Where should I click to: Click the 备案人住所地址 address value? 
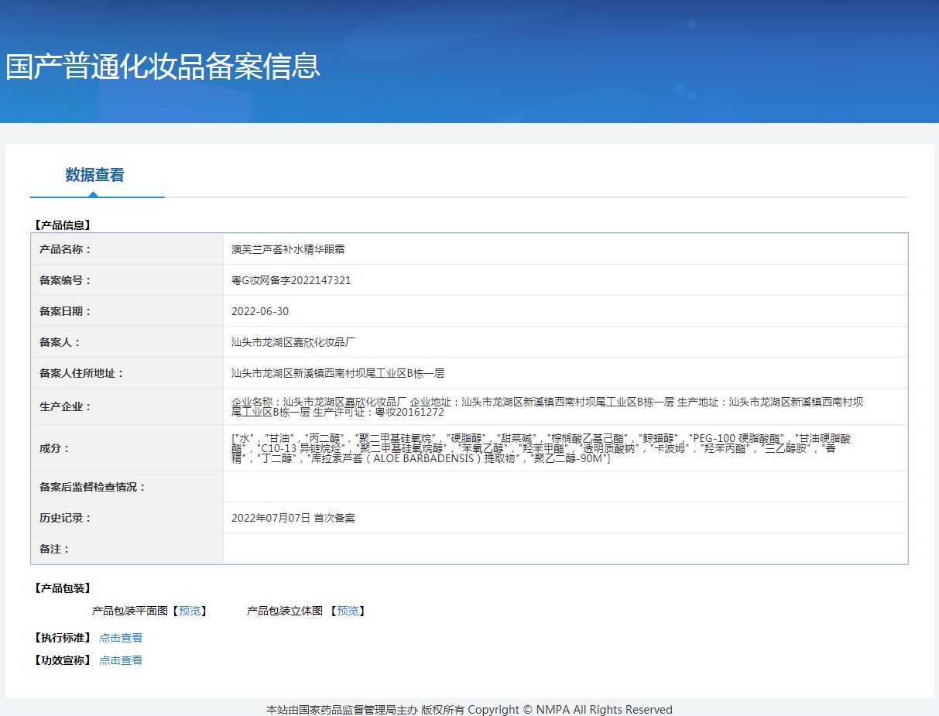coord(338,373)
